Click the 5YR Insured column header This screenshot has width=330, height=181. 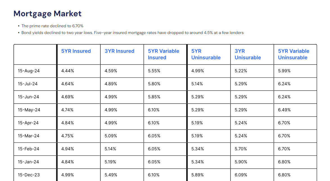(76, 51)
